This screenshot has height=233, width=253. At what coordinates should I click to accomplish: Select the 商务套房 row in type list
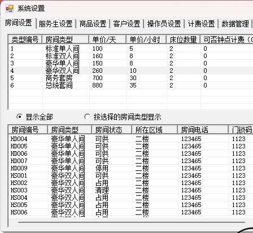[x=130, y=78]
